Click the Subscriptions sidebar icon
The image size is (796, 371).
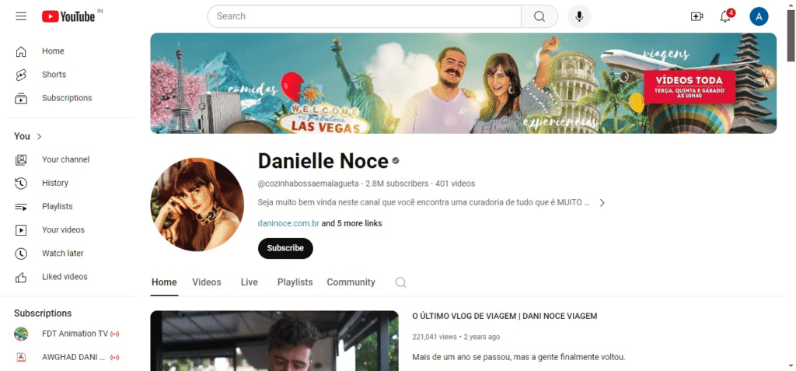pos(21,98)
